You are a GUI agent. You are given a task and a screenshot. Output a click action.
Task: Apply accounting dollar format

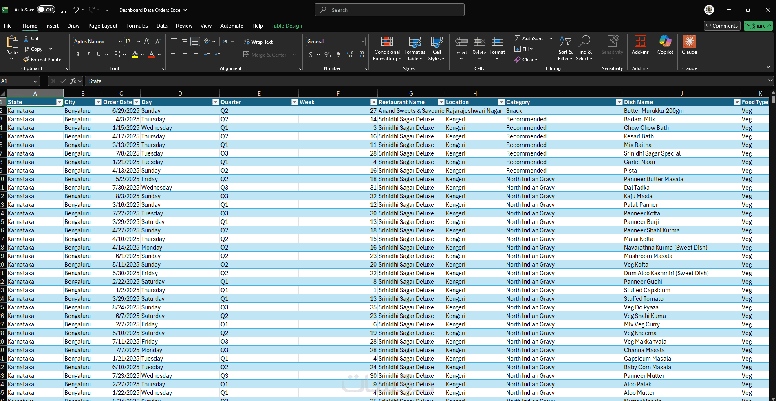(311, 55)
